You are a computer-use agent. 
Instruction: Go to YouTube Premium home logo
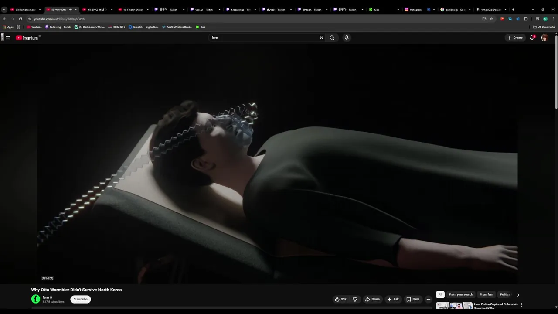(28, 38)
